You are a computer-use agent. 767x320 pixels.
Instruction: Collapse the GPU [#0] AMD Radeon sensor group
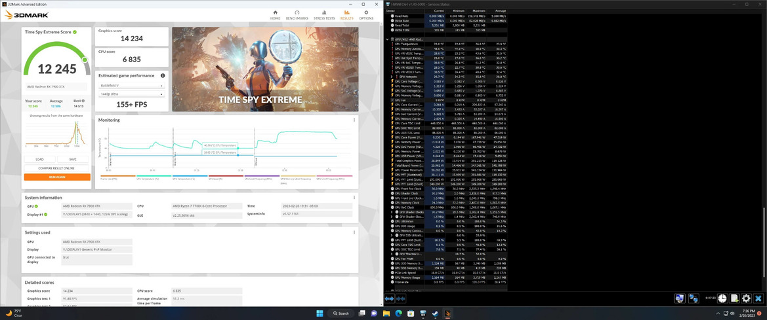387,39
